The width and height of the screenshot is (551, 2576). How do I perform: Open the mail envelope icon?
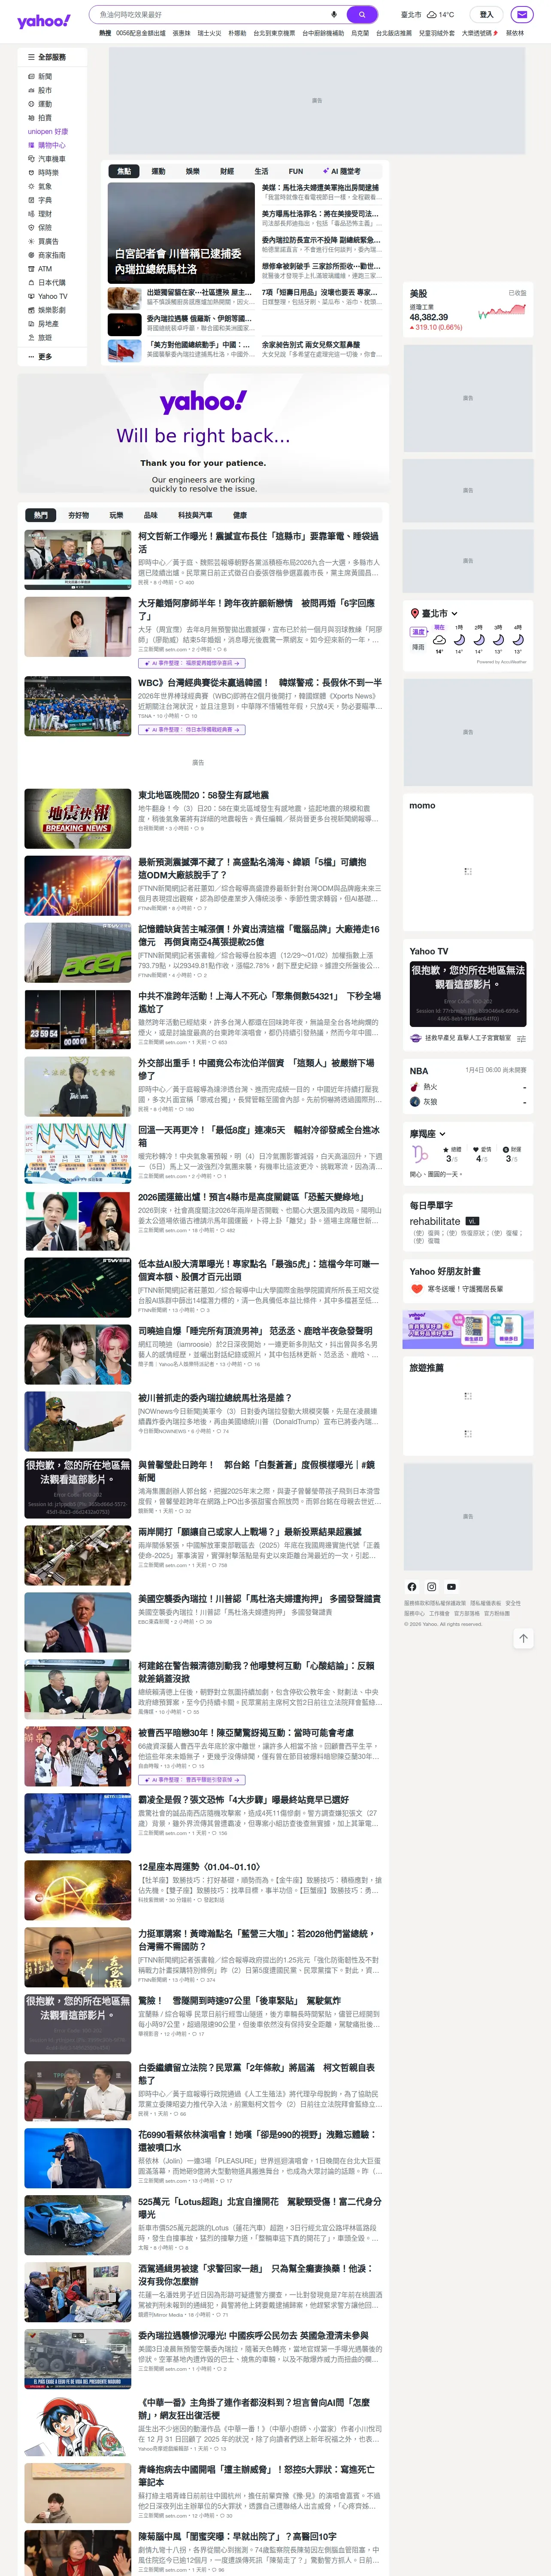[x=521, y=15]
